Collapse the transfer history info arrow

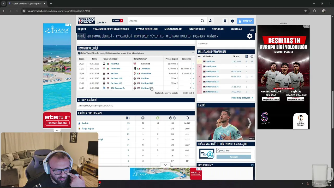pos(193,53)
